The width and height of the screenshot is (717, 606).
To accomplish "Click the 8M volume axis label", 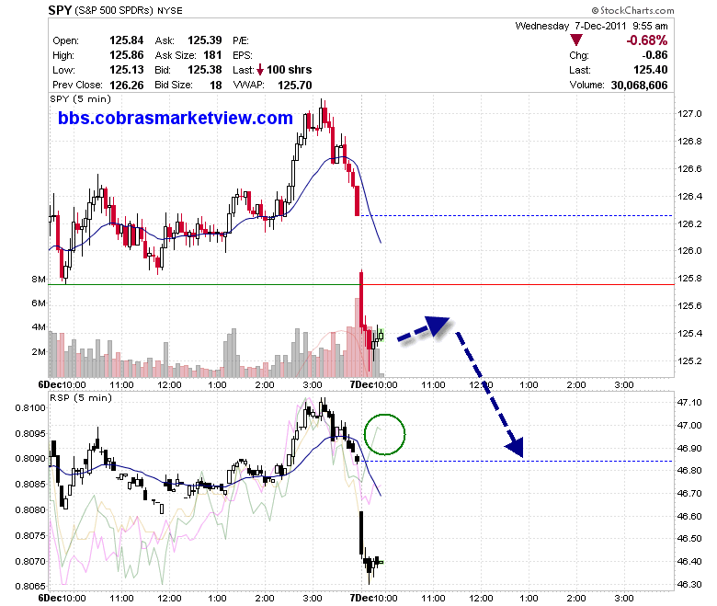I will click(x=39, y=279).
